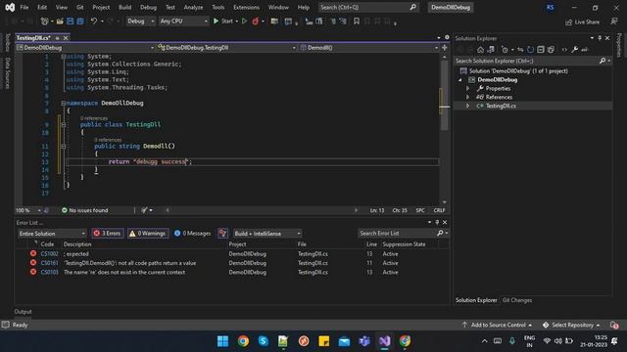Open the Any CPU platform dropdown
The height and width of the screenshot is (352, 627).
tap(183, 22)
